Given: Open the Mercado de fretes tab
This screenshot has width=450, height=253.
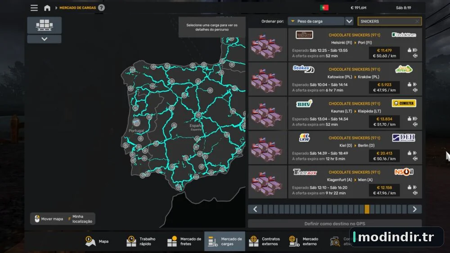Looking at the screenshot, I should point(184,241).
